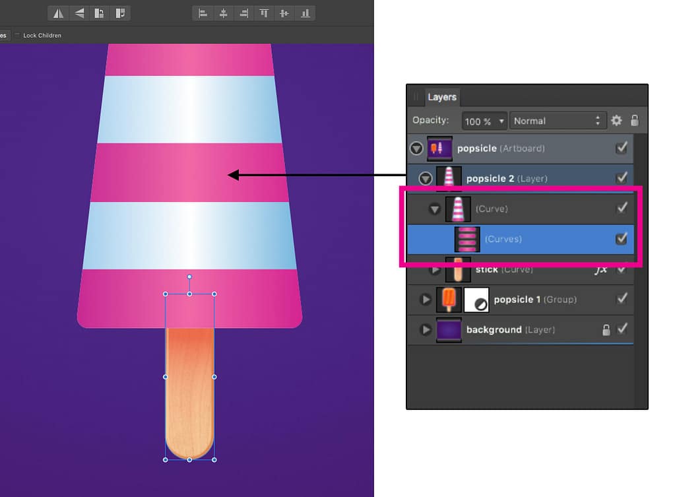Select the popsicle 2 layer row
Viewport: 675px width, 497px height.
tap(520, 179)
